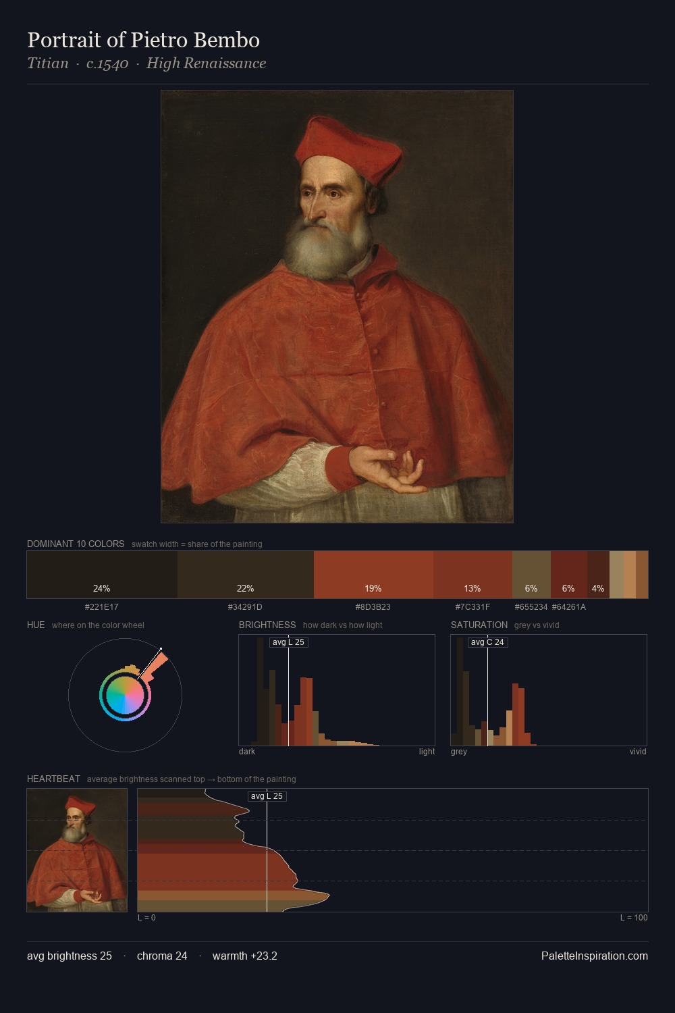The height and width of the screenshot is (1013, 675).
Task: Select the narrow light orange-tan swatch
Action: 630,575
